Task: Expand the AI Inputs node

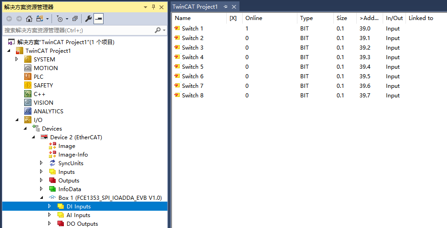Action: click(x=50, y=215)
